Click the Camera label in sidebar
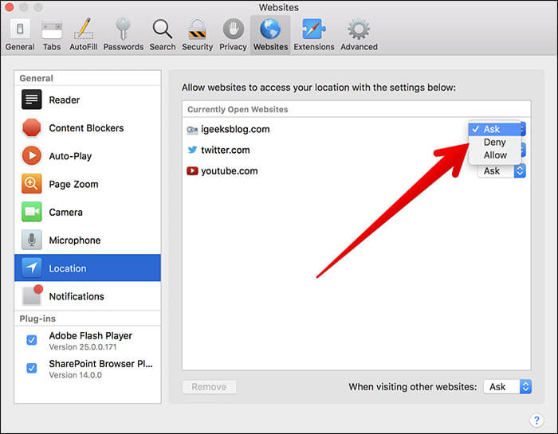Image resolution: width=558 pixels, height=434 pixels. (66, 212)
